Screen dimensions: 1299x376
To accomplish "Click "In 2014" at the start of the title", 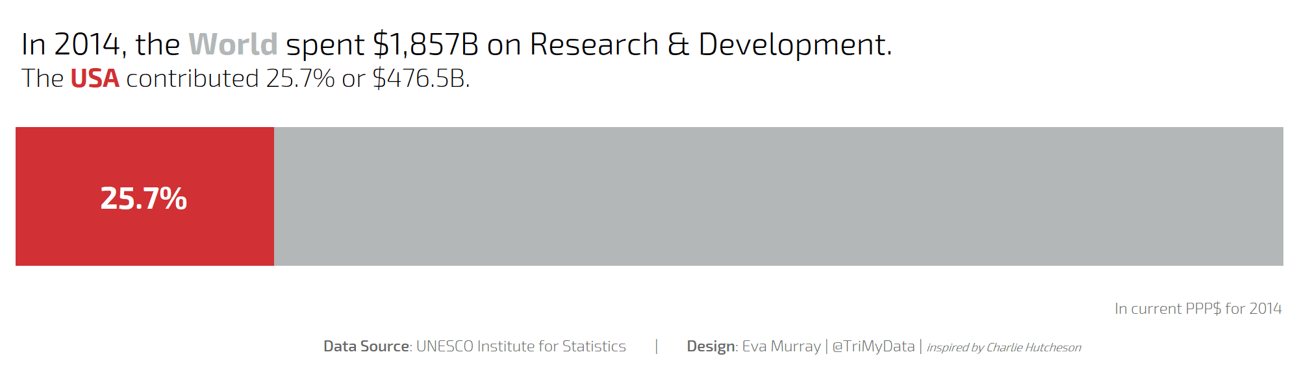I will tap(71, 45).
